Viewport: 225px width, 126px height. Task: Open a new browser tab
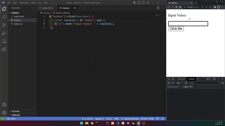[196, 3]
